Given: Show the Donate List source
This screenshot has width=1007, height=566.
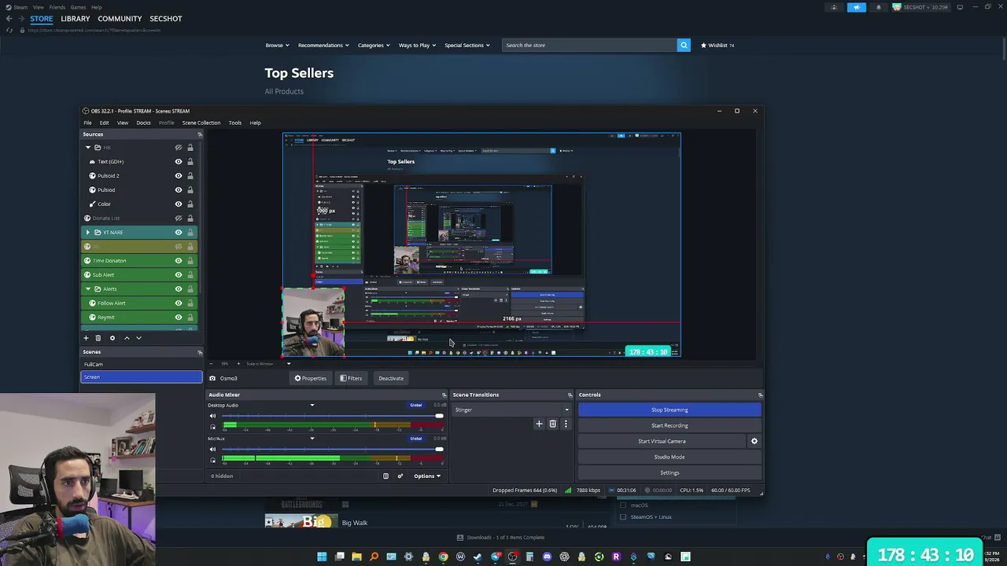Looking at the screenshot, I should (x=179, y=218).
